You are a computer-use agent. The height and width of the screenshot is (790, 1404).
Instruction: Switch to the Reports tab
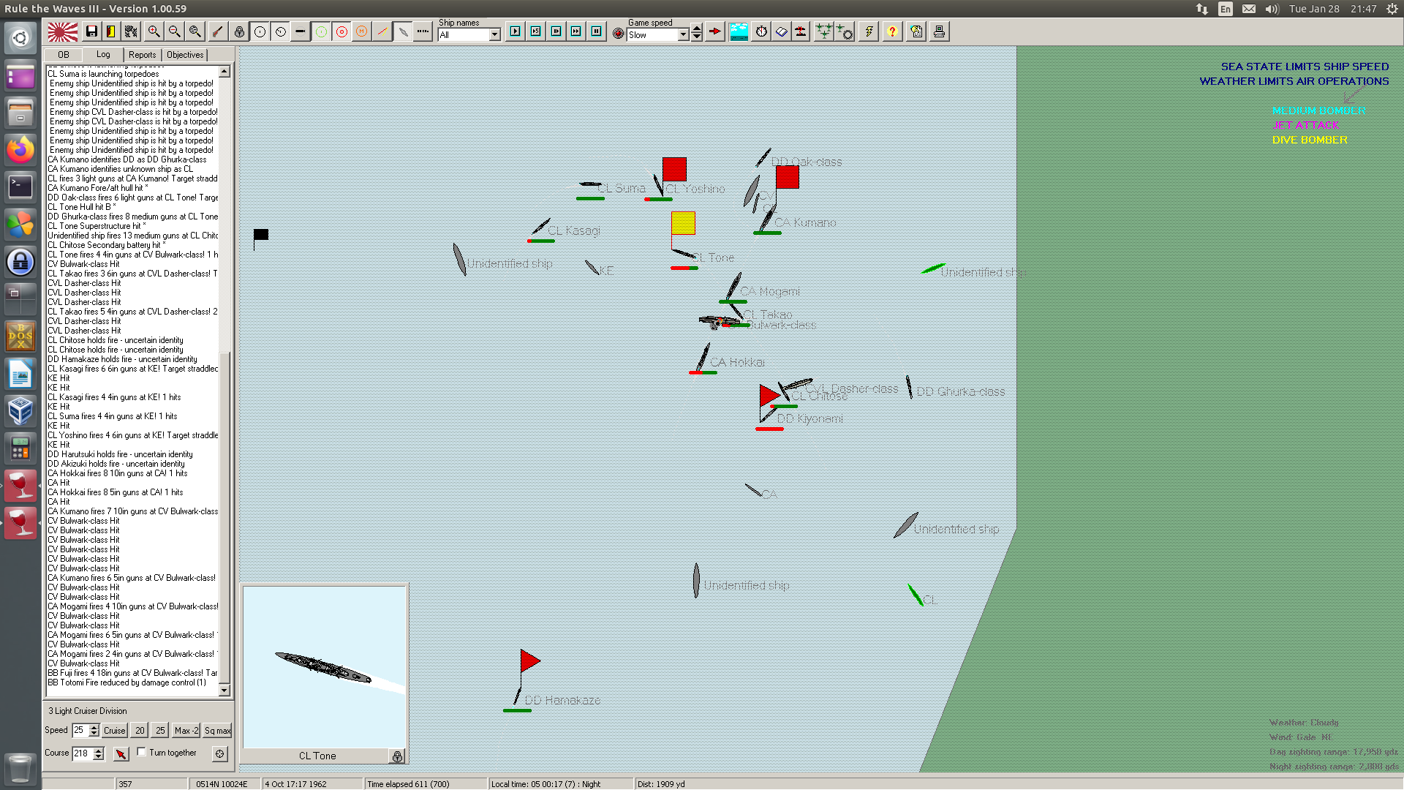[x=142, y=55]
